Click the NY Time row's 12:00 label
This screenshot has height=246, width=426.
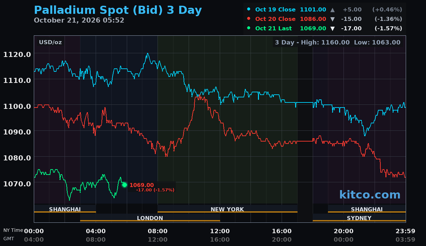[x=220, y=231]
